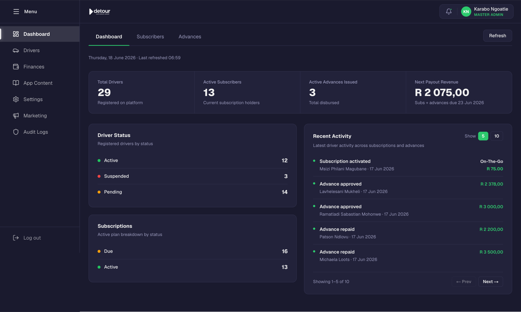Click Log out

(32, 238)
